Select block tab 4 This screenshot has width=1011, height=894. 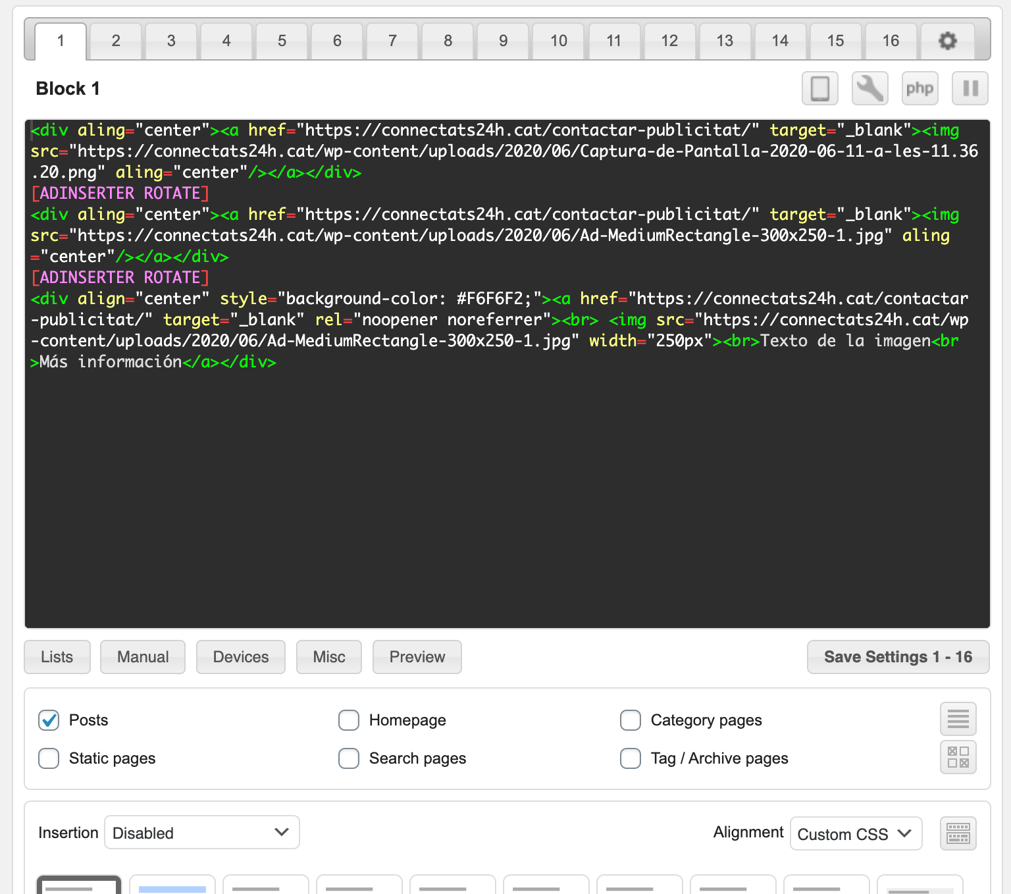226,41
